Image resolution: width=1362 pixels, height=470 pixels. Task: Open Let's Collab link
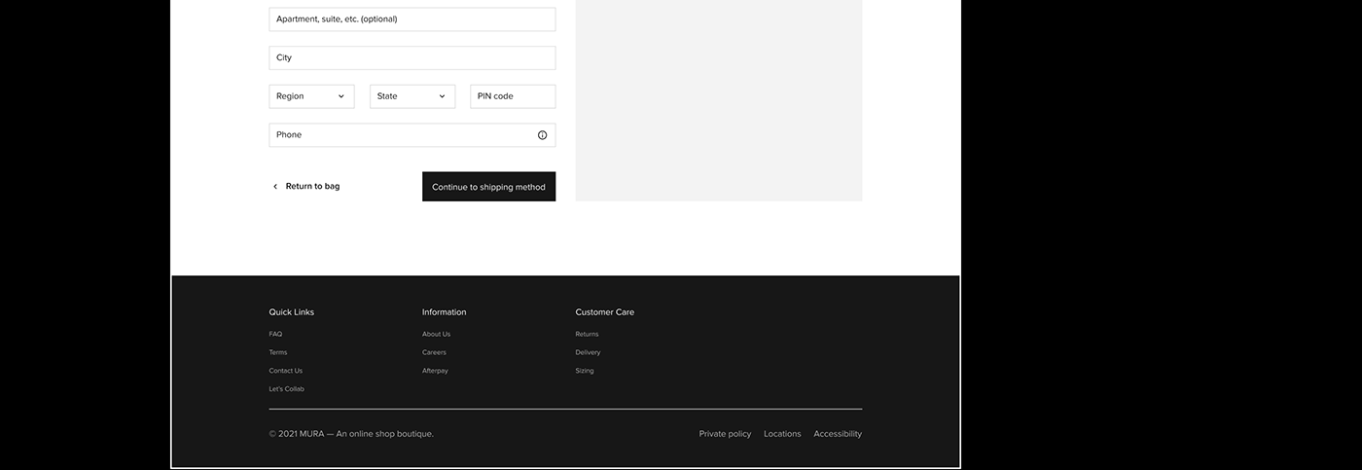coord(286,389)
